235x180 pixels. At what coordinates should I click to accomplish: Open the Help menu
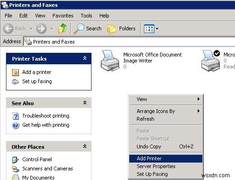104,16
